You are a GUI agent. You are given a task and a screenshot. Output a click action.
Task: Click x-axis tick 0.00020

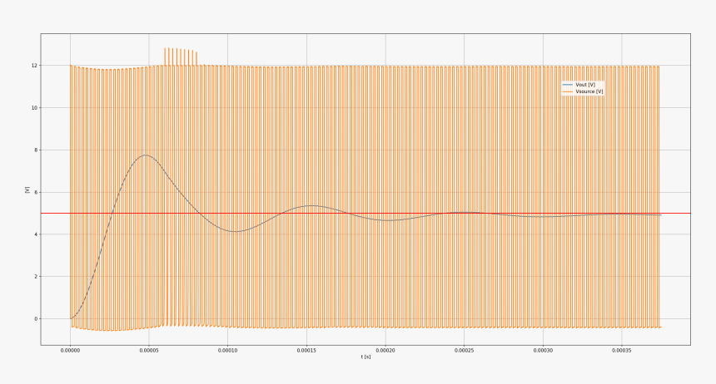point(385,350)
